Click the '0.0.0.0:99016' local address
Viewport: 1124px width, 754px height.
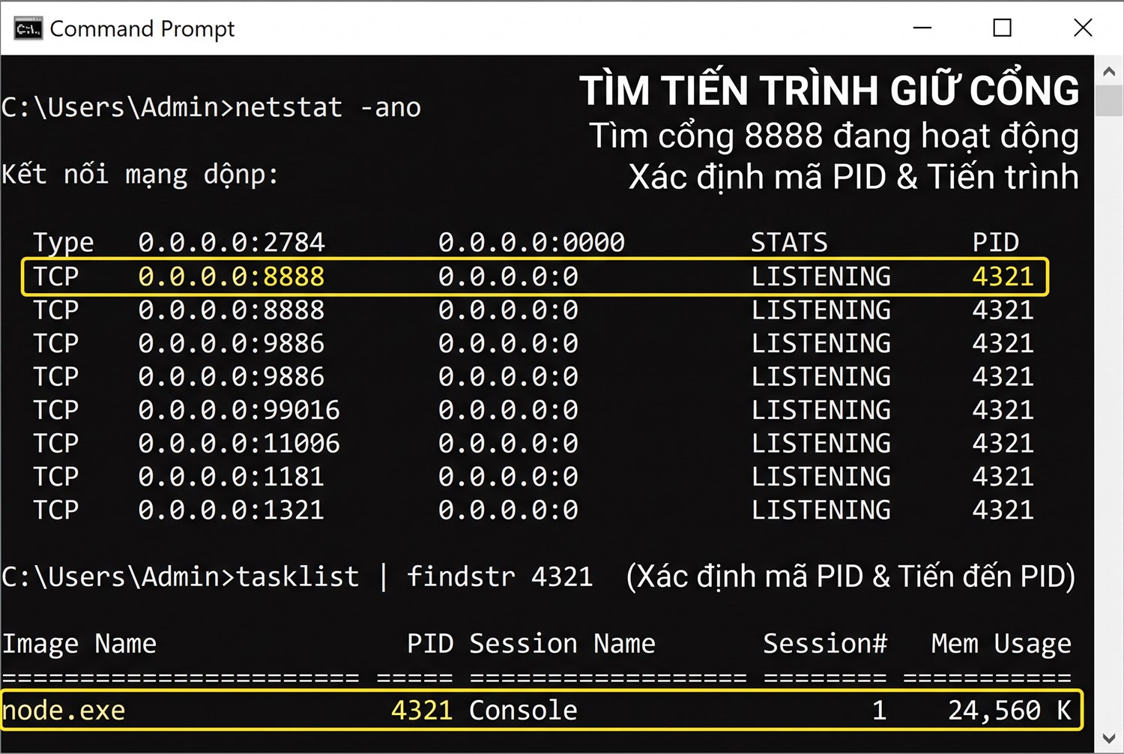pyautogui.click(x=239, y=410)
